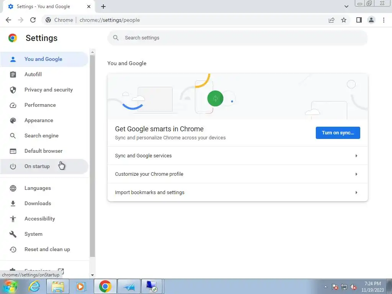392x294 pixels.
Task: Open the profile avatar menu
Action: coord(371,20)
